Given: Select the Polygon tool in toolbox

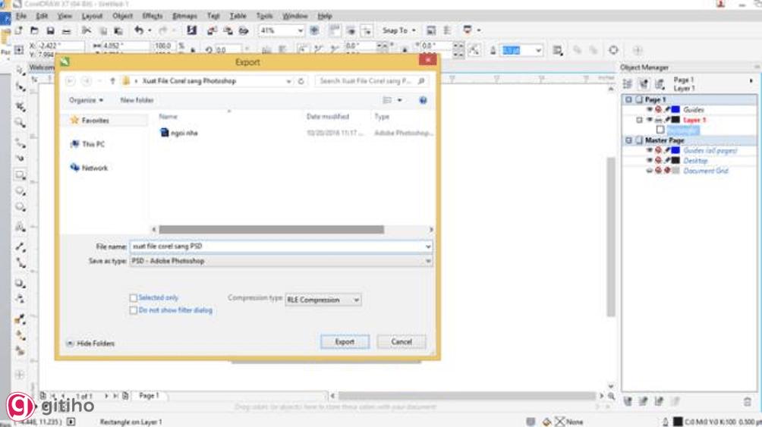Looking at the screenshot, I should [x=20, y=207].
